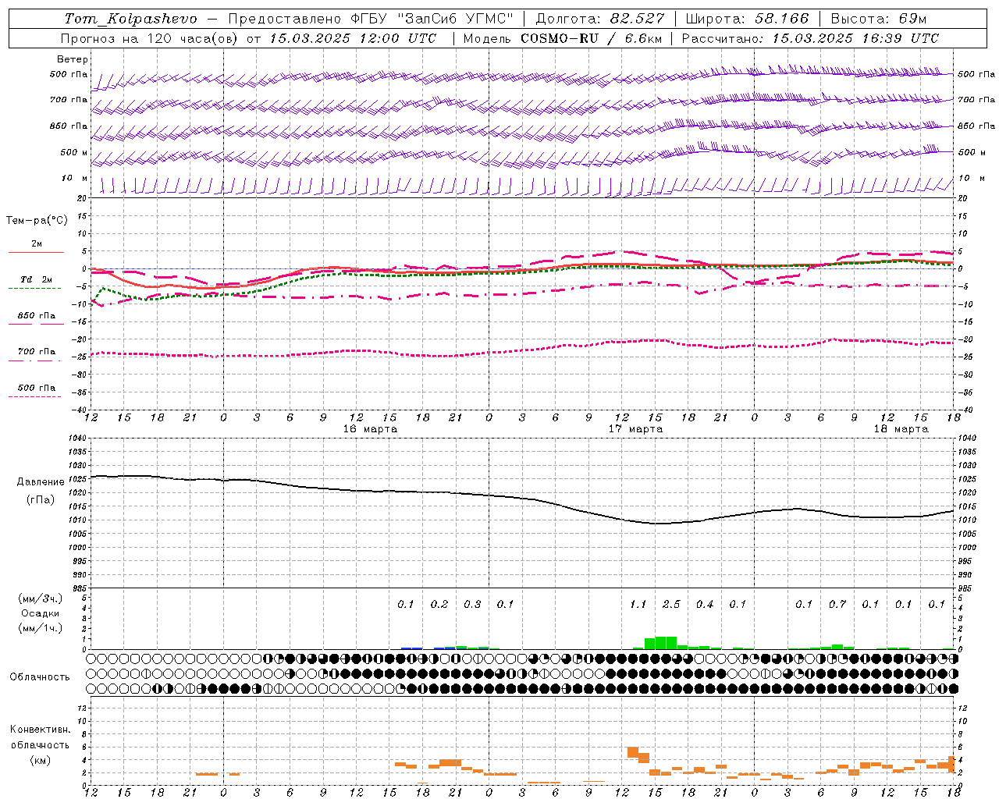Click the 0.7 precipitation amount
Viewport: 999px width, 799px height.
837,604
